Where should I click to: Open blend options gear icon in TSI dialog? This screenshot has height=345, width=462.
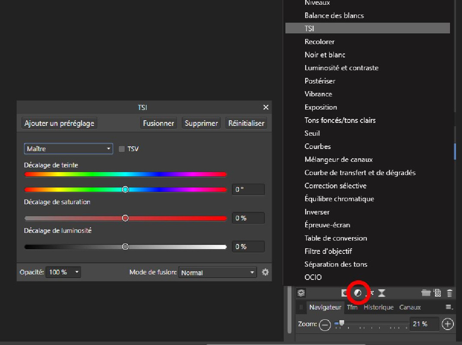point(265,272)
